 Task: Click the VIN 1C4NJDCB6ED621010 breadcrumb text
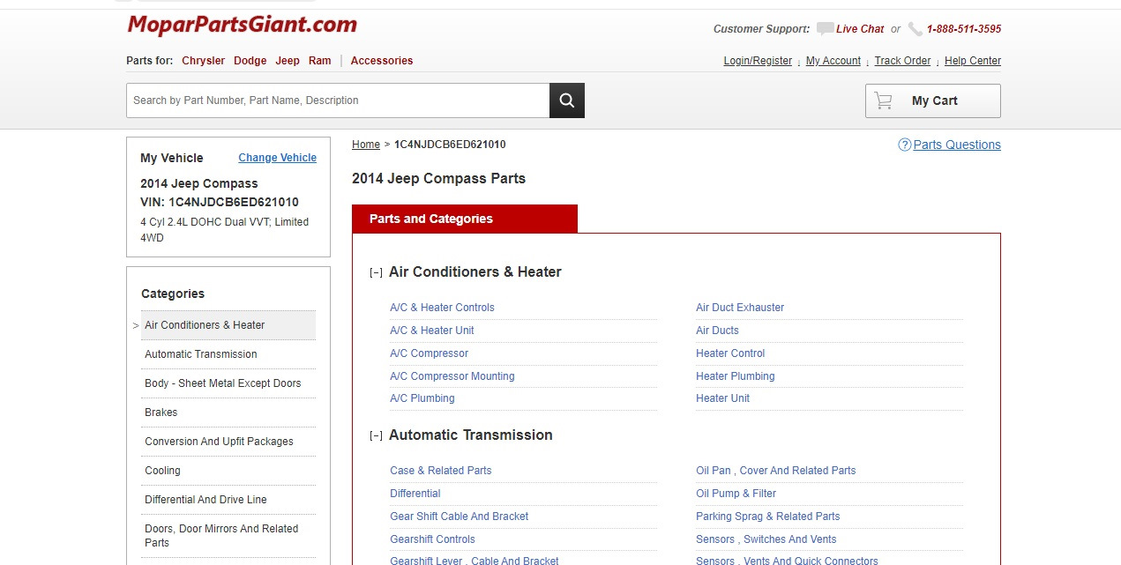pos(450,145)
